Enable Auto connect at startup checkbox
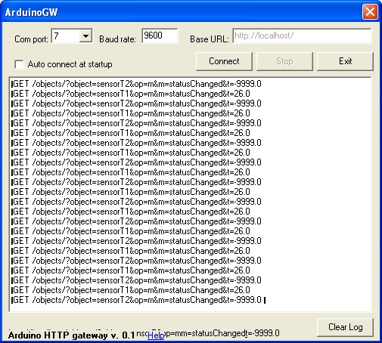Viewport: 382px width, 343px height. 19,64
